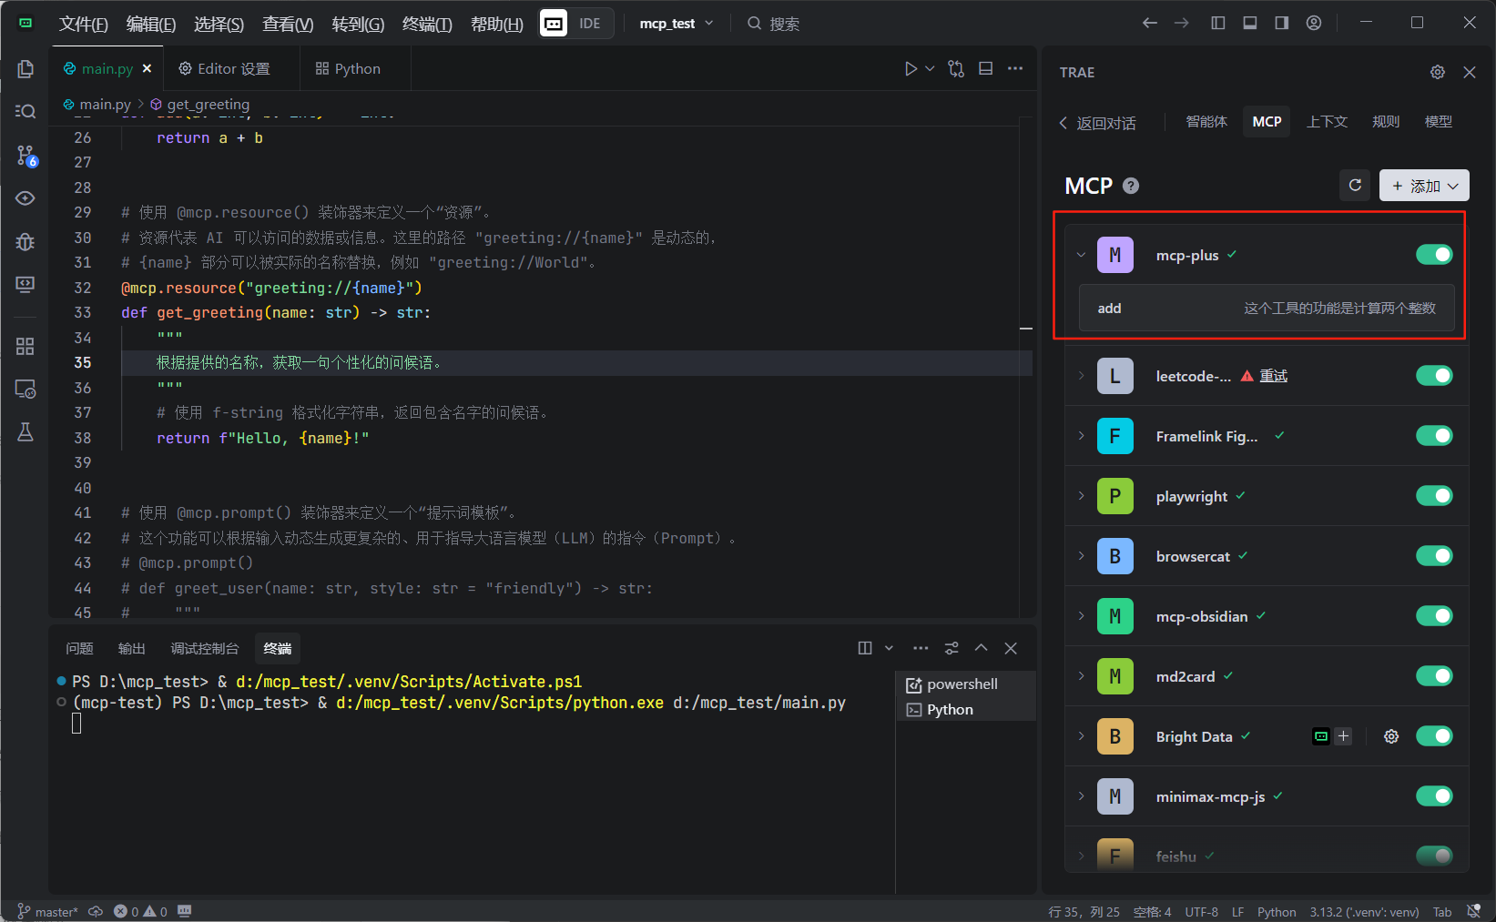Screen dimensions: 1496x922
Task: Open Bright Data server settings gear
Action: (1391, 736)
